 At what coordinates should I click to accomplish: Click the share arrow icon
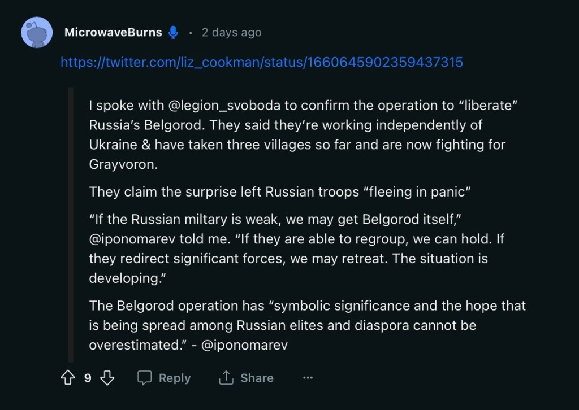click(x=226, y=378)
